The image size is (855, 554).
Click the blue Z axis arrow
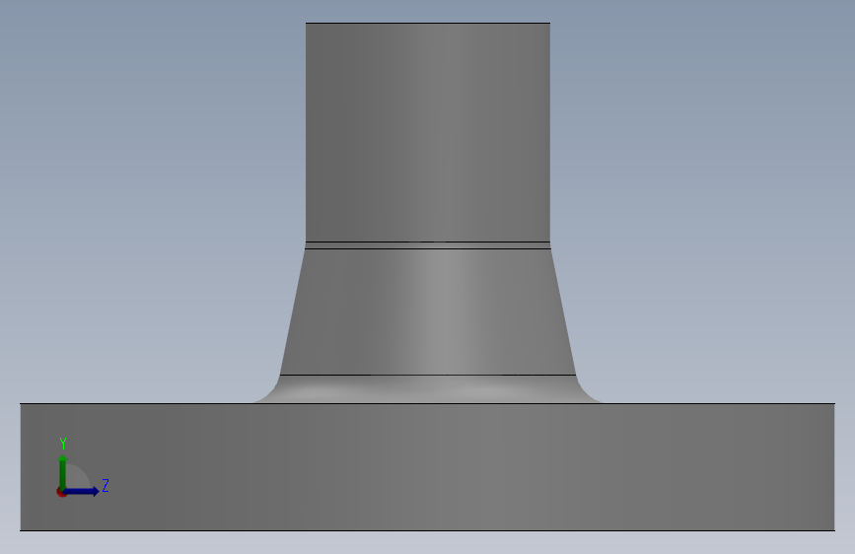pos(82,491)
